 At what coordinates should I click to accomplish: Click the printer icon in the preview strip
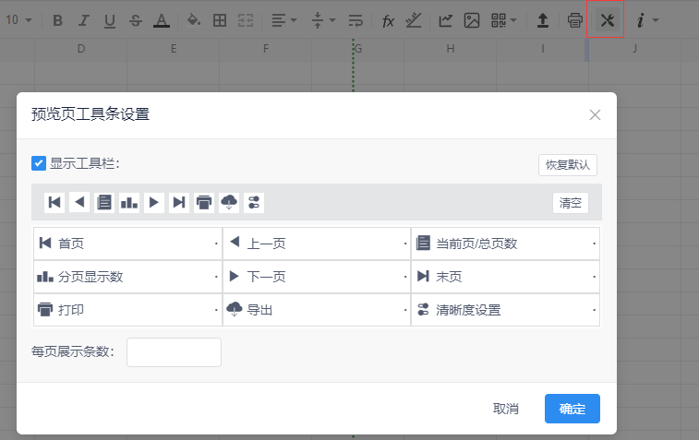pos(204,203)
